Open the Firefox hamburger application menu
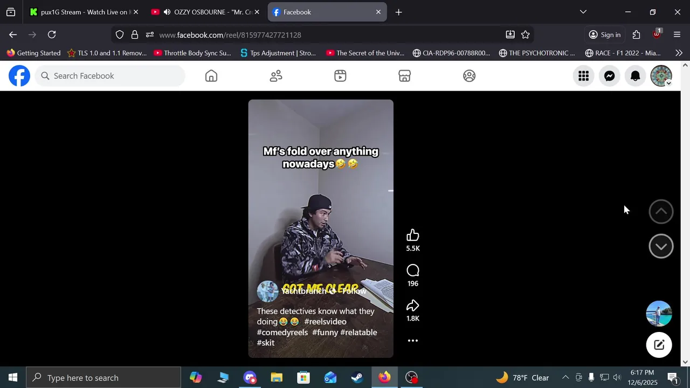 tap(677, 34)
